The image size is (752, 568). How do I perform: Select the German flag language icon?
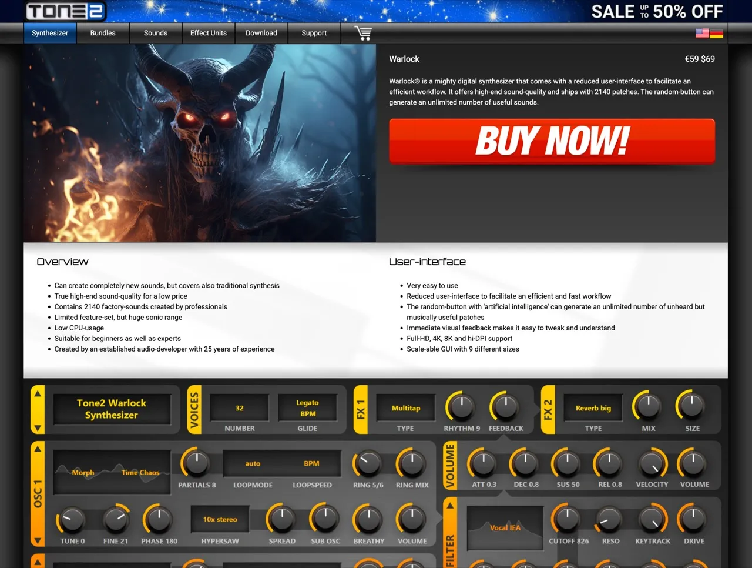(716, 34)
